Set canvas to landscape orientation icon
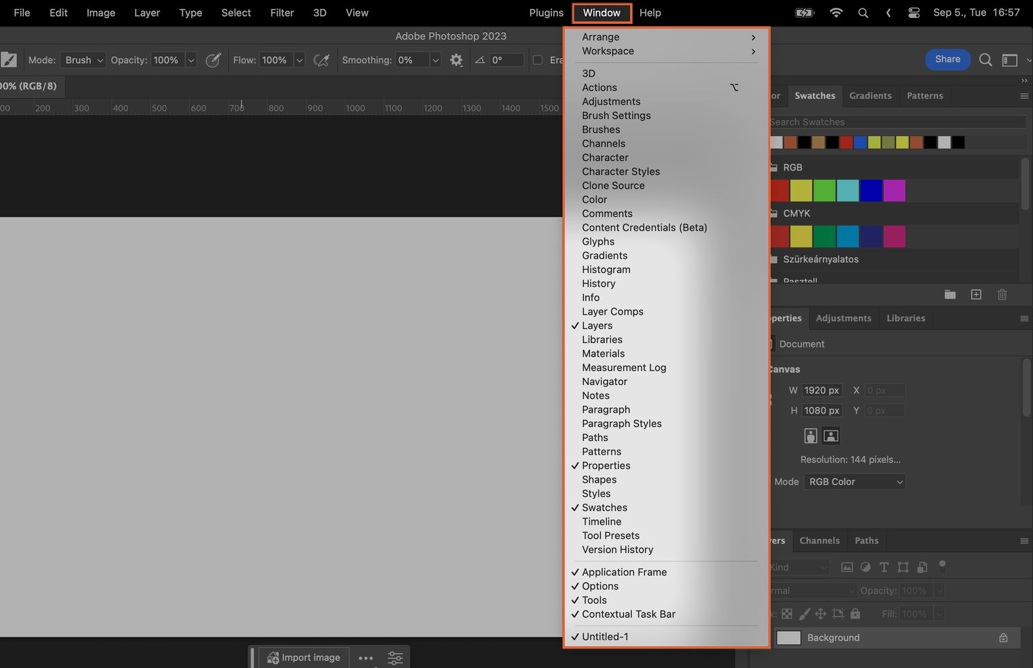This screenshot has height=668, width=1033. (x=831, y=436)
